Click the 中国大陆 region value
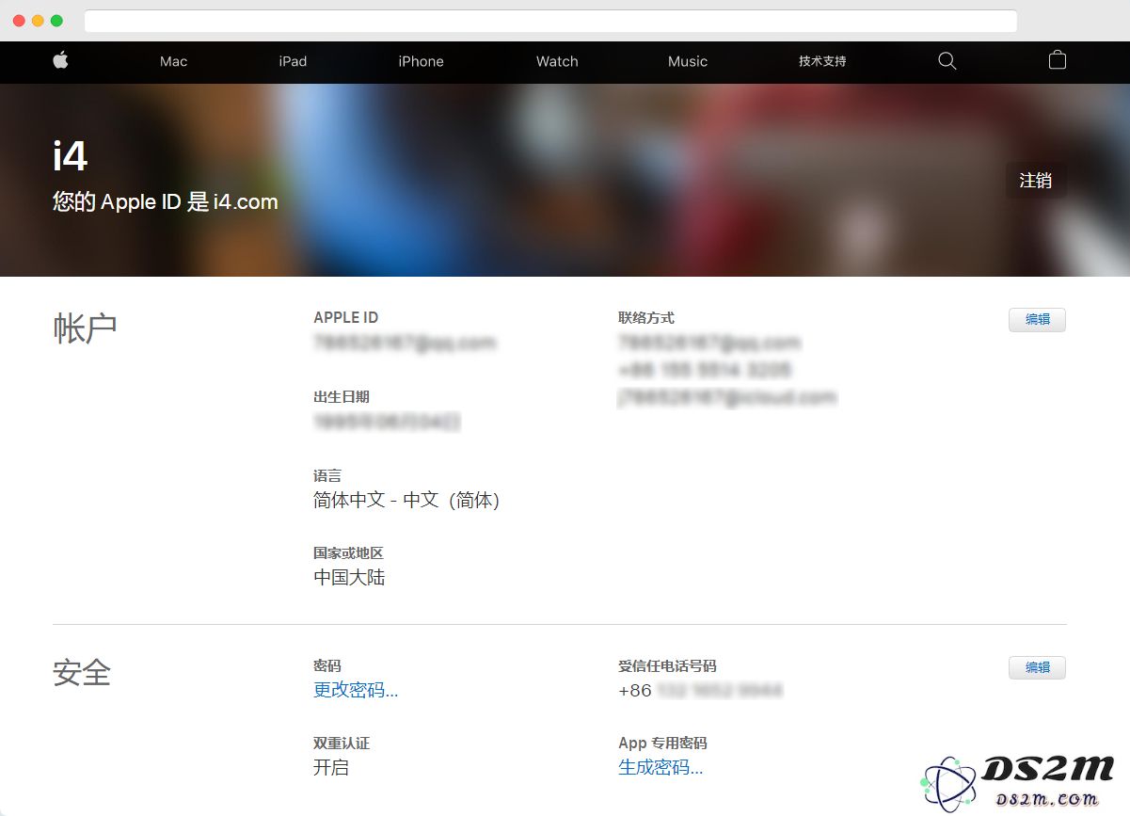 pyautogui.click(x=349, y=577)
